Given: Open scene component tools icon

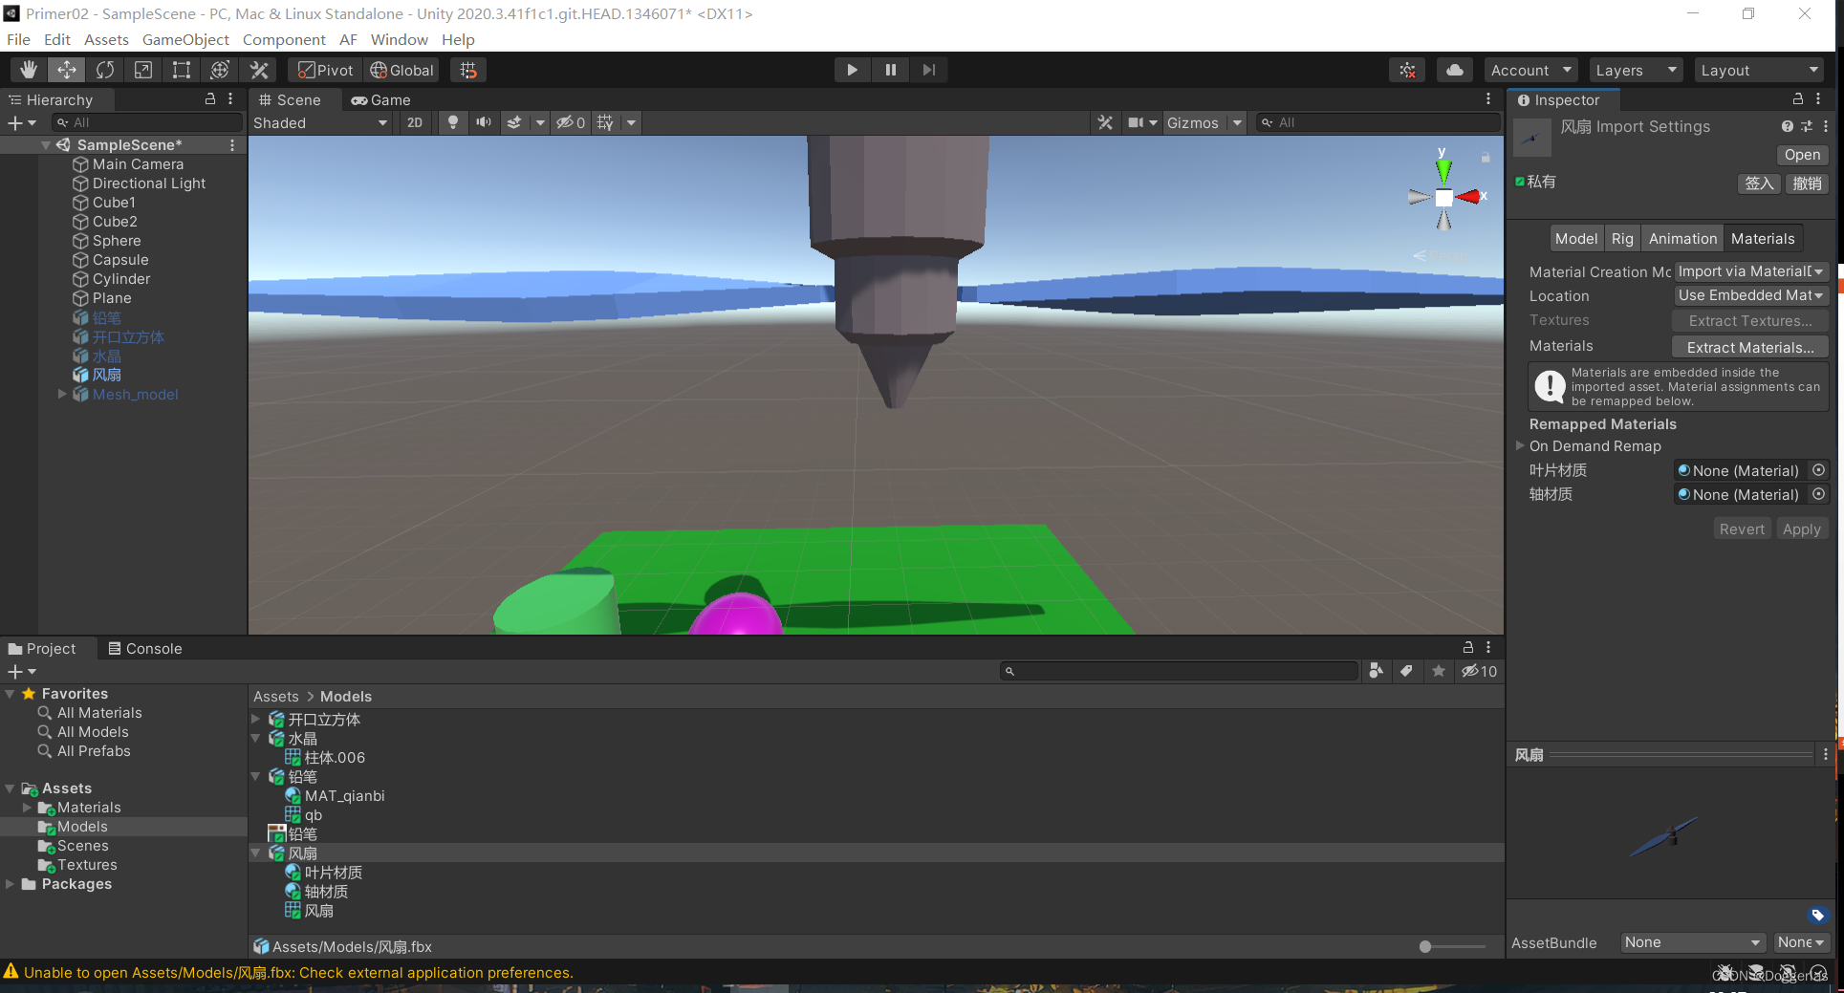Looking at the screenshot, I should (1105, 122).
